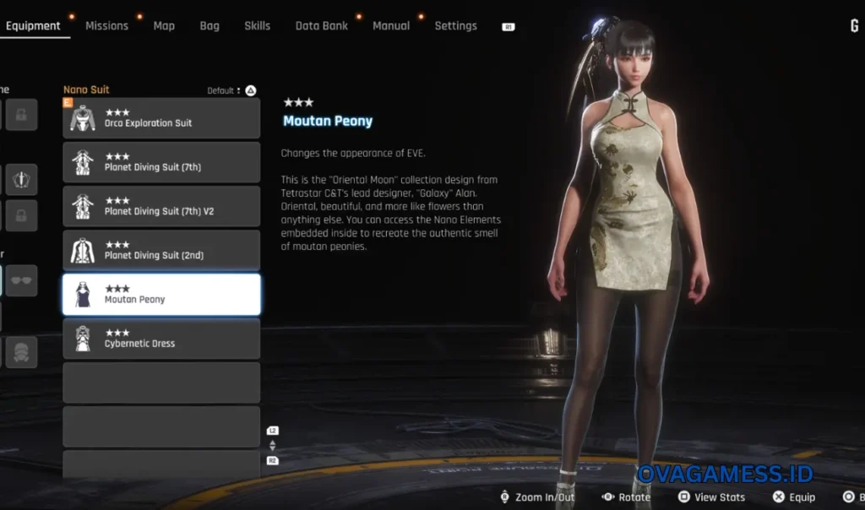Open the Data Bank tab

tap(321, 25)
